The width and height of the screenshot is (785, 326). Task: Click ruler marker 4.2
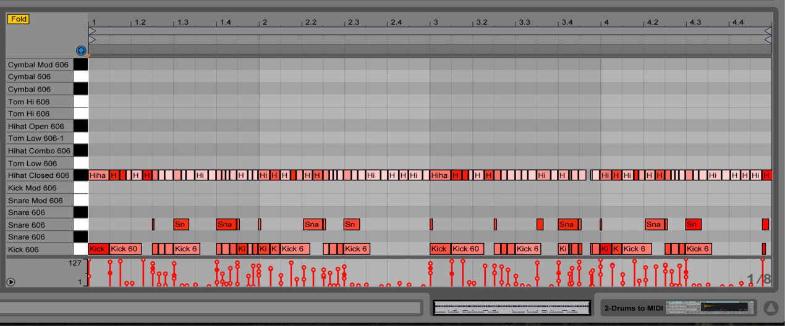[x=653, y=22]
